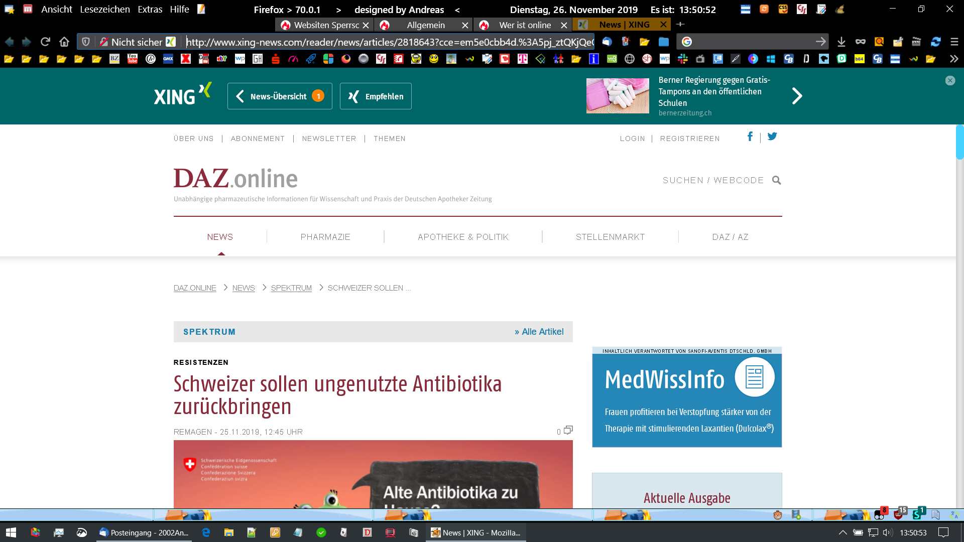Open the article comments icon
Screen dimensions: 964x542
coord(568,430)
